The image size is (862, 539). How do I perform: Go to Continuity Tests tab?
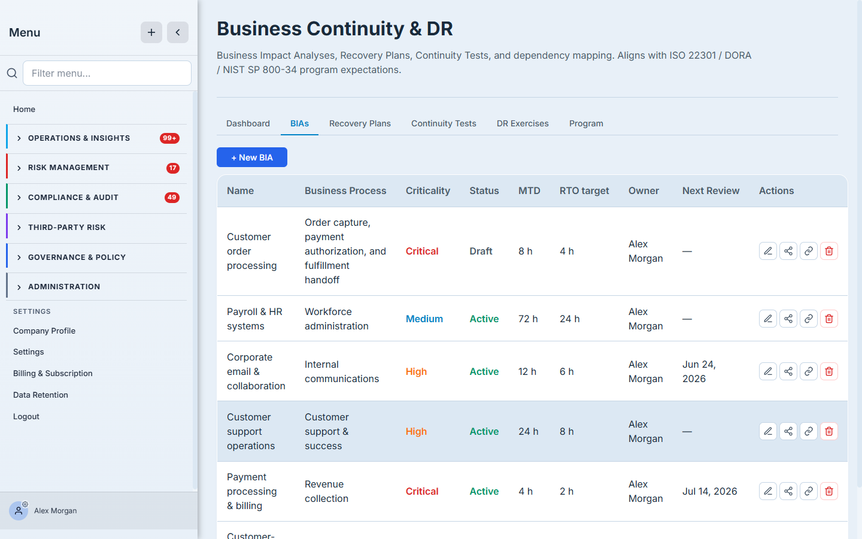[444, 123]
